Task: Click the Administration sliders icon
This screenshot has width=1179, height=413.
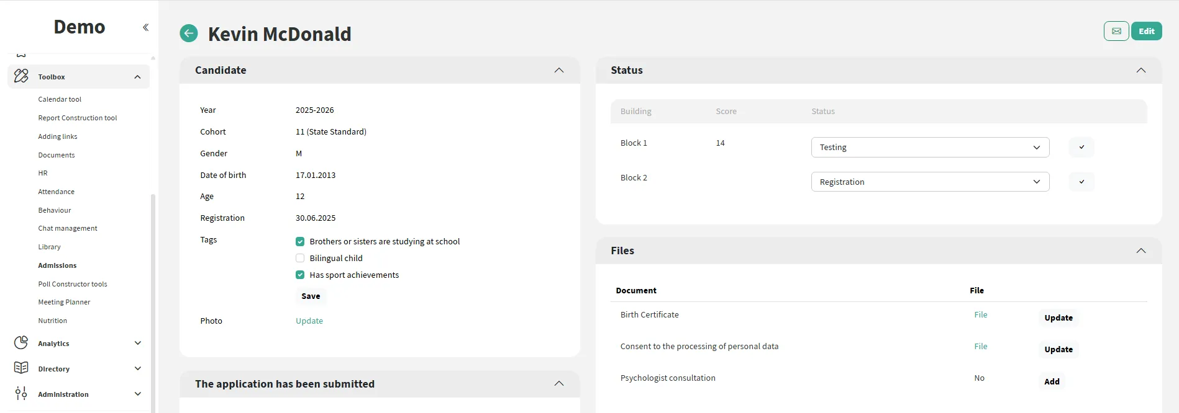Action: [x=21, y=394]
